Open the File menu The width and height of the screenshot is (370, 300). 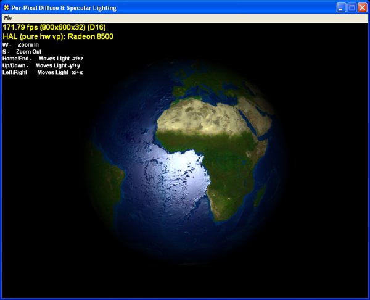[8, 18]
